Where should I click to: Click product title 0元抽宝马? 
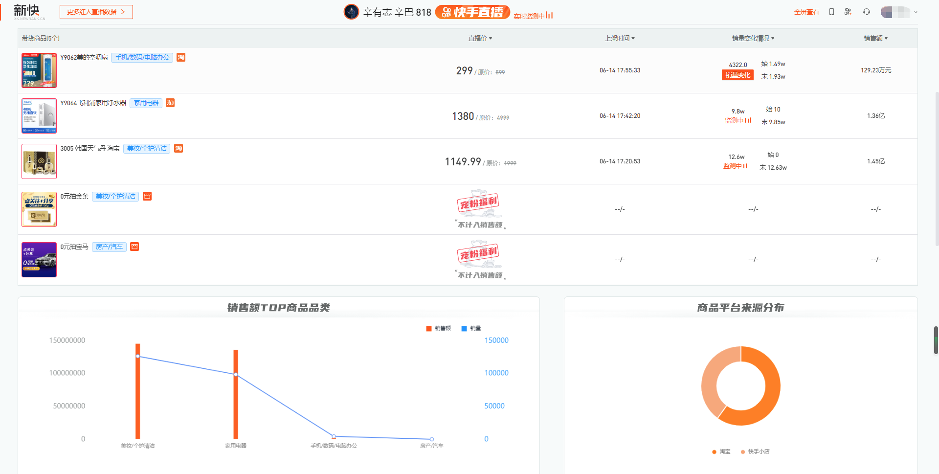point(74,247)
